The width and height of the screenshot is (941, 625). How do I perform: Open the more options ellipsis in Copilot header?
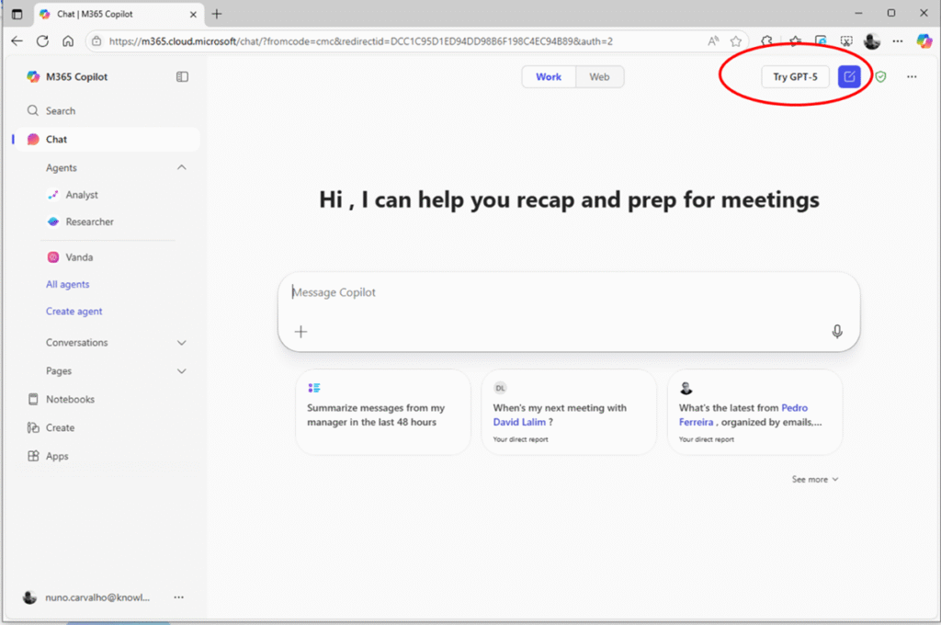point(912,77)
